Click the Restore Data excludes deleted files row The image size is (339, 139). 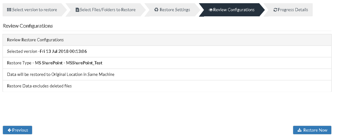(167, 86)
